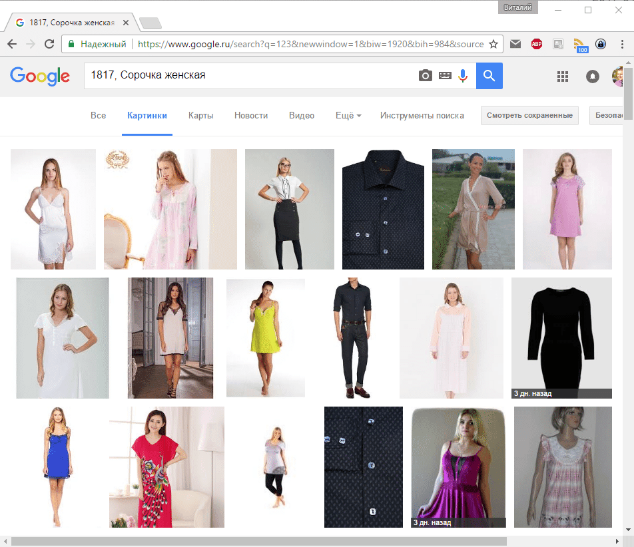Open the pink floral nightgown image

[170, 209]
